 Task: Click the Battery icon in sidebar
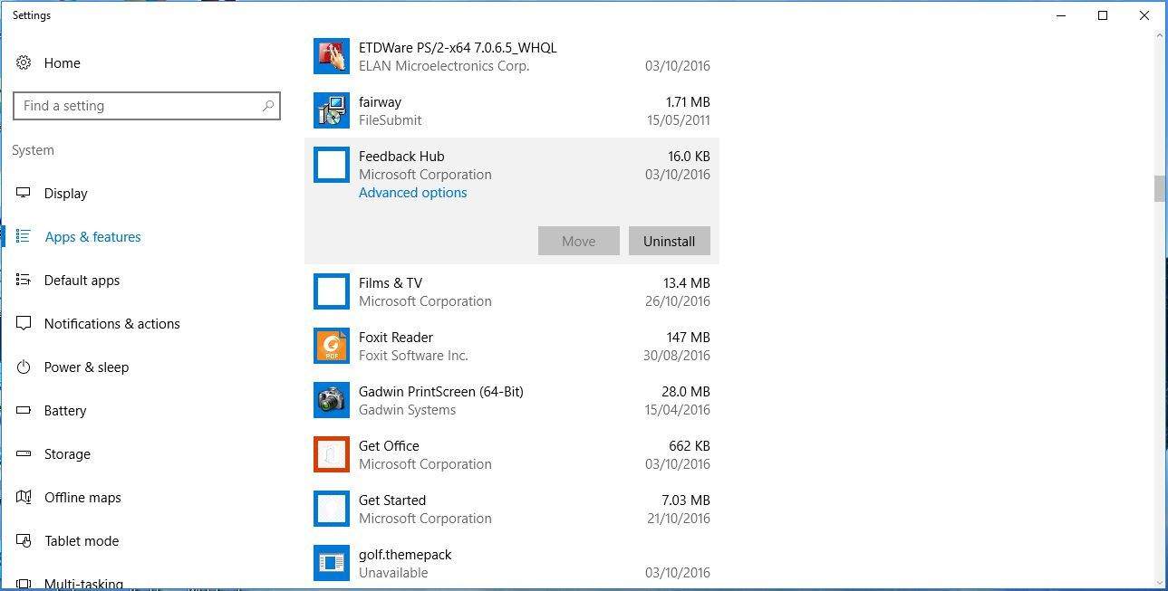click(24, 410)
